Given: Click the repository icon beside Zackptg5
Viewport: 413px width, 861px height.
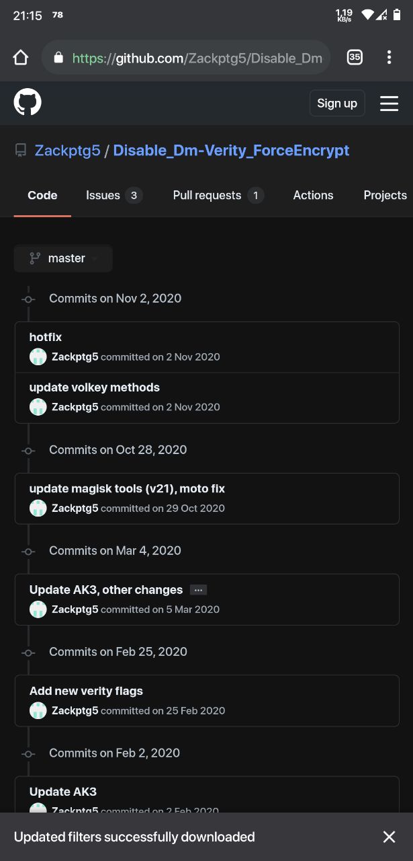Looking at the screenshot, I should tap(21, 151).
